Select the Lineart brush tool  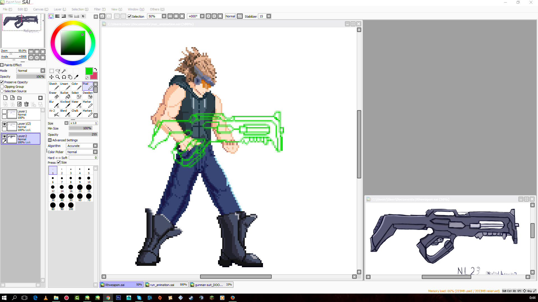[x=65, y=86]
